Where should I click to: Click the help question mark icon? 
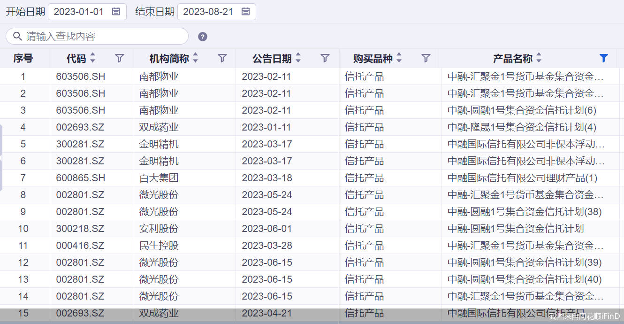pyautogui.click(x=203, y=37)
